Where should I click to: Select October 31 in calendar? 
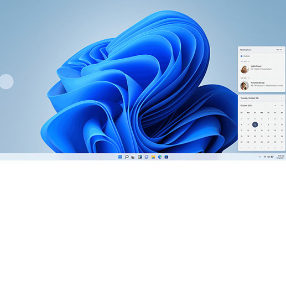(x=282, y=142)
